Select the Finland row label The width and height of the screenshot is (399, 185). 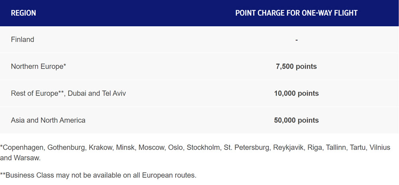(x=22, y=39)
